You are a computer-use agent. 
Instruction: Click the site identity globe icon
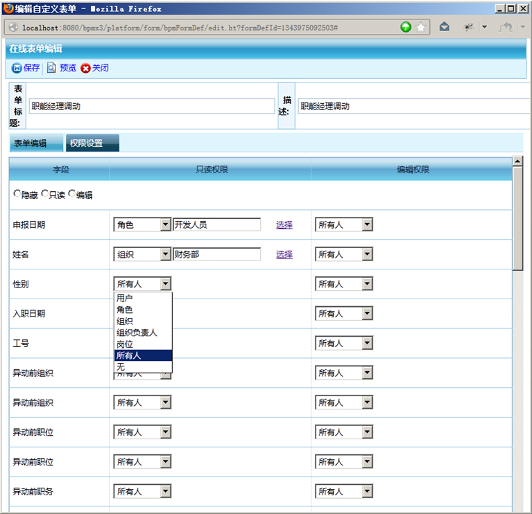[x=13, y=28]
